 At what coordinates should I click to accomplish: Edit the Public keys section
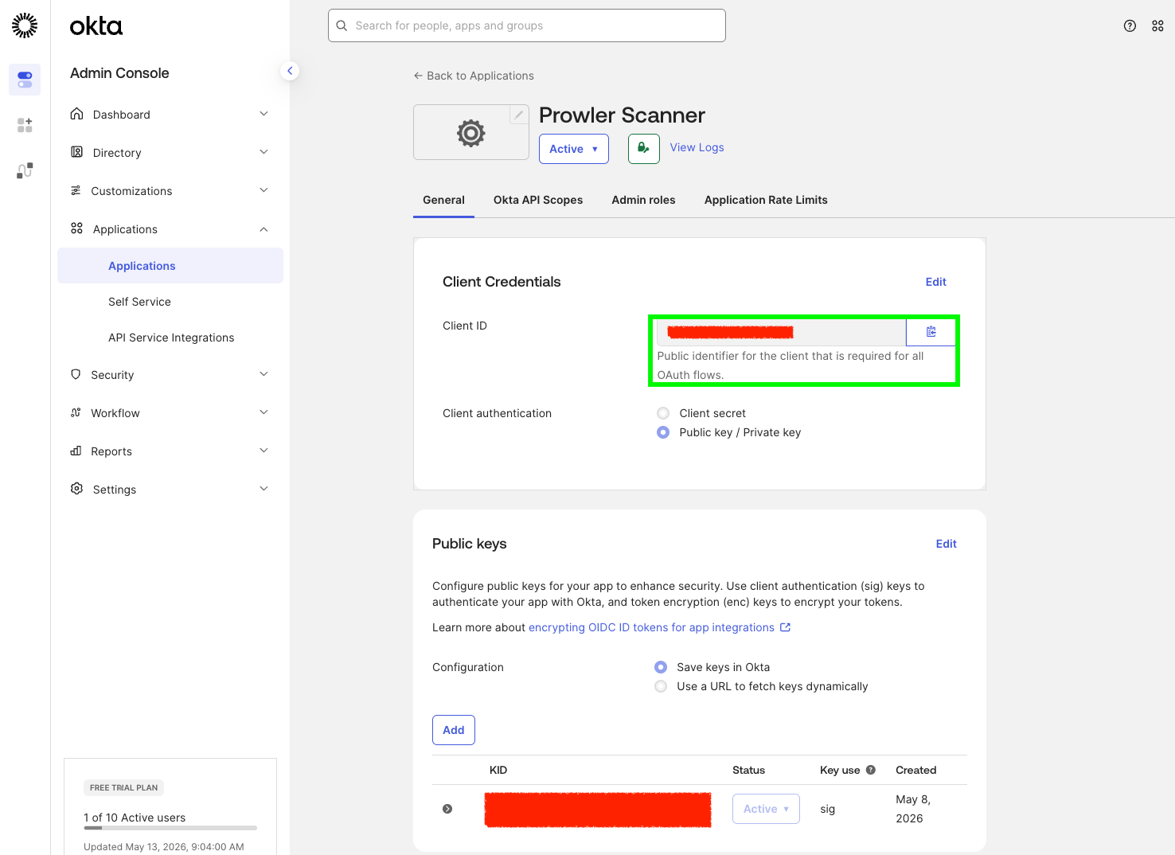pos(946,544)
